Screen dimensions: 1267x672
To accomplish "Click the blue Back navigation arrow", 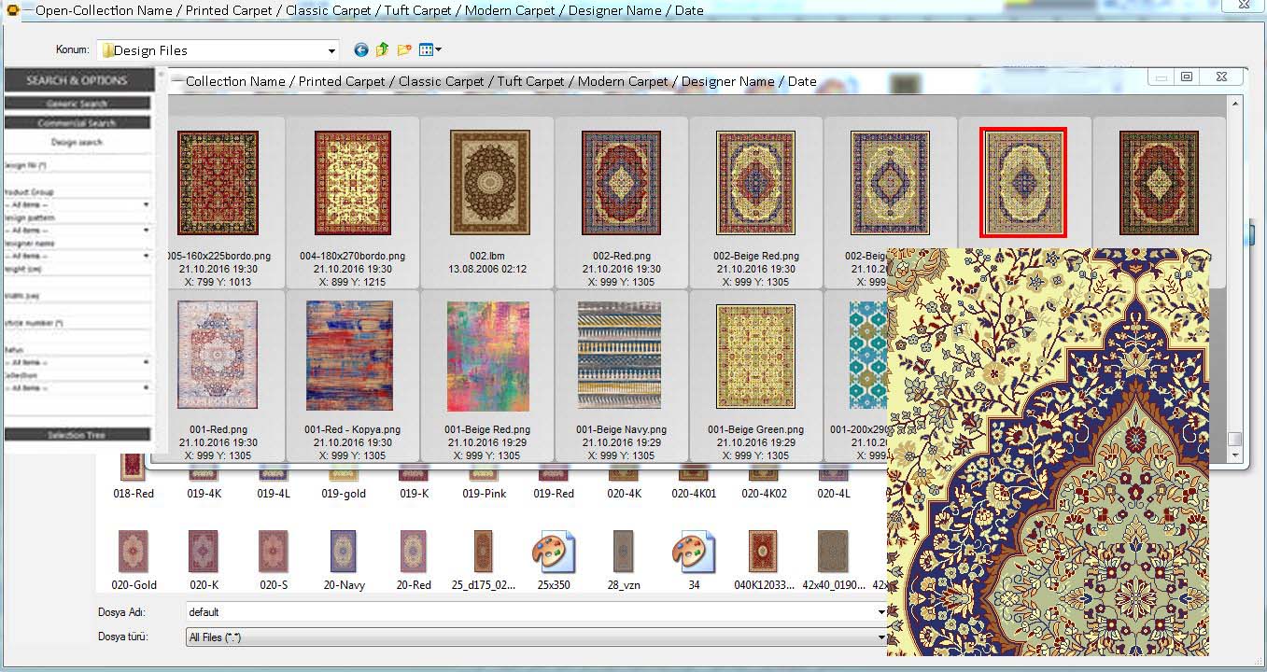I will click(361, 50).
